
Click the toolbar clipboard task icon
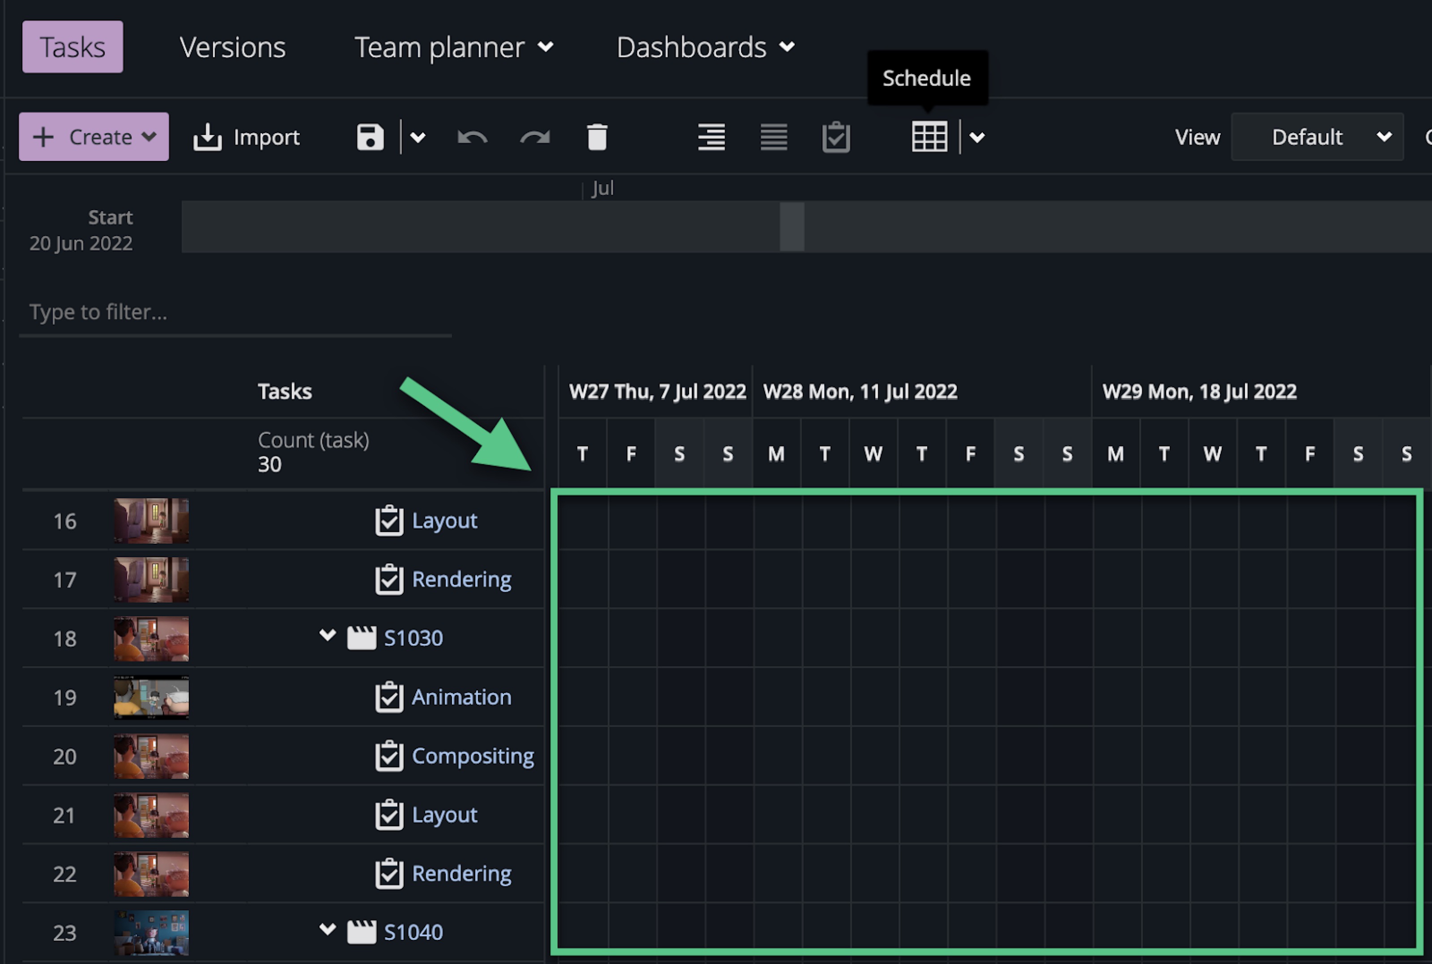click(x=835, y=136)
